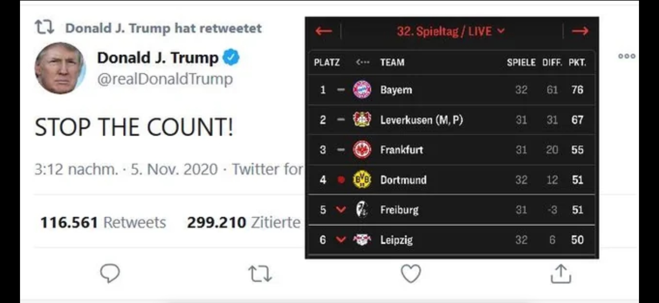Click the reply speech bubble icon
The width and height of the screenshot is (659, 303).
tap(110, 273)
